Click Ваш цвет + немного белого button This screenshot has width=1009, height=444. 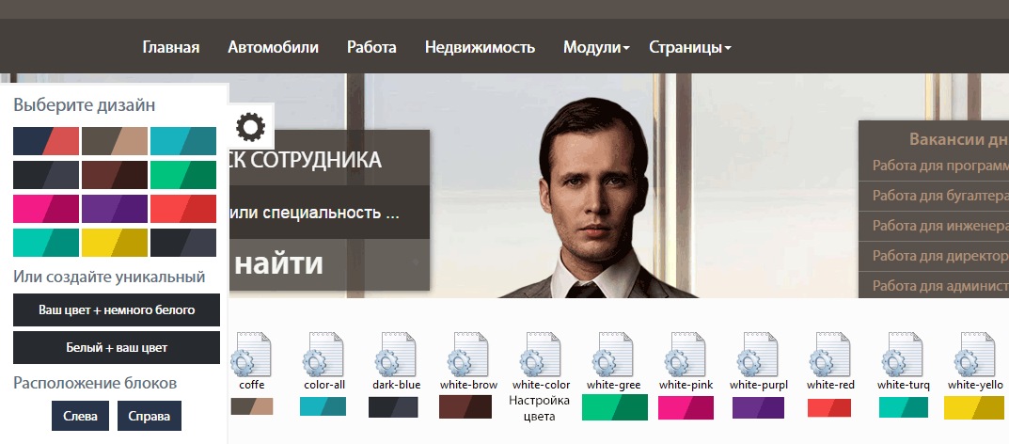[x=117, y=310]
